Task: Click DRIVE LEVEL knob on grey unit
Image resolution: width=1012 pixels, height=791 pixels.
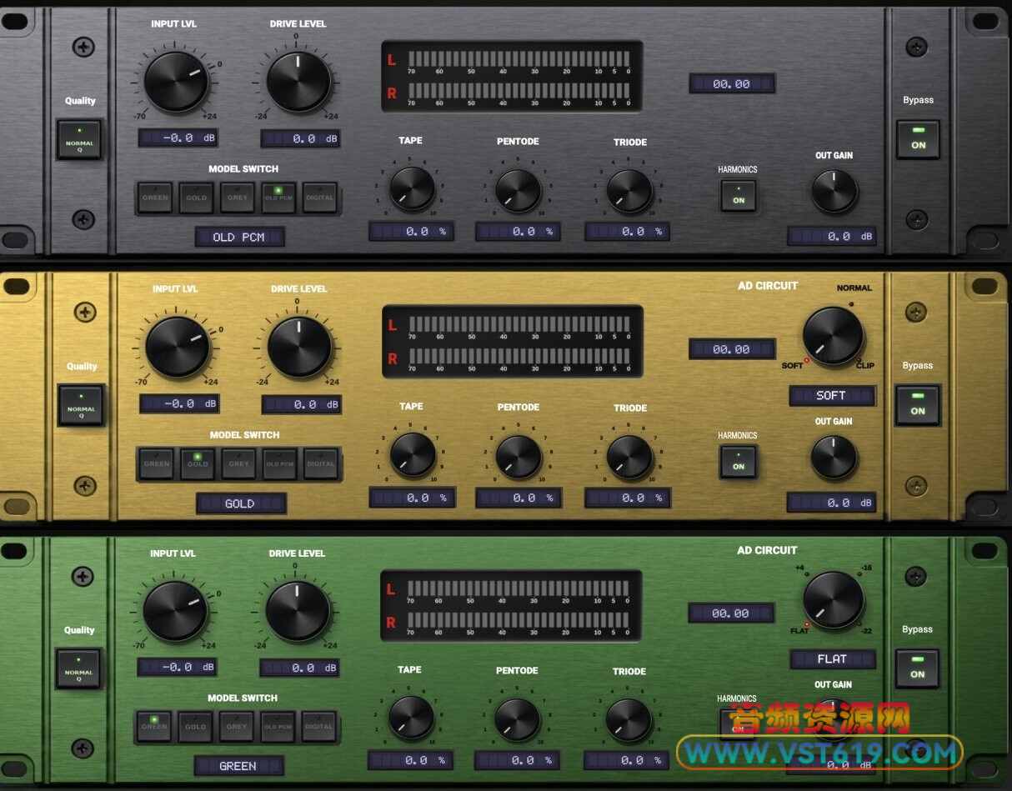Action: (298, 82)
